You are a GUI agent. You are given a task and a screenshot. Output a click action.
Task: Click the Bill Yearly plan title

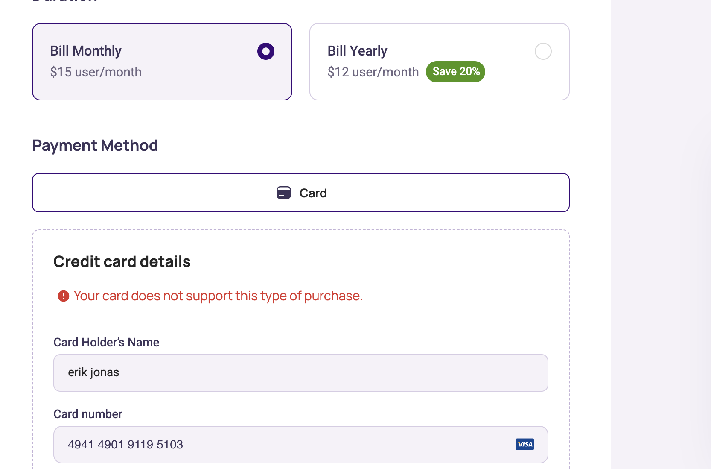(x=357, y=51)
